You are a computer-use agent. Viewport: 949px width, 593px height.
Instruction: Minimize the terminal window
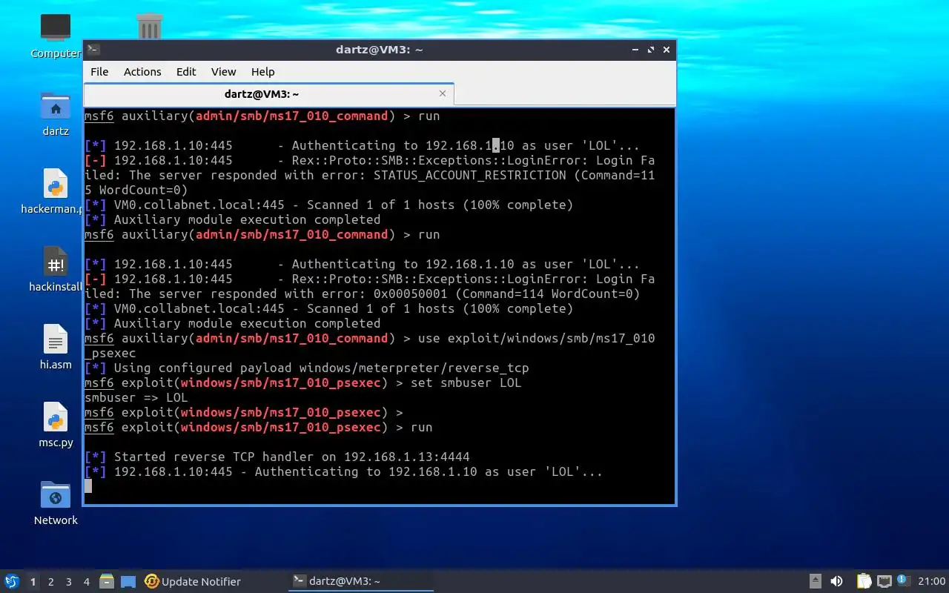(635, 50)
